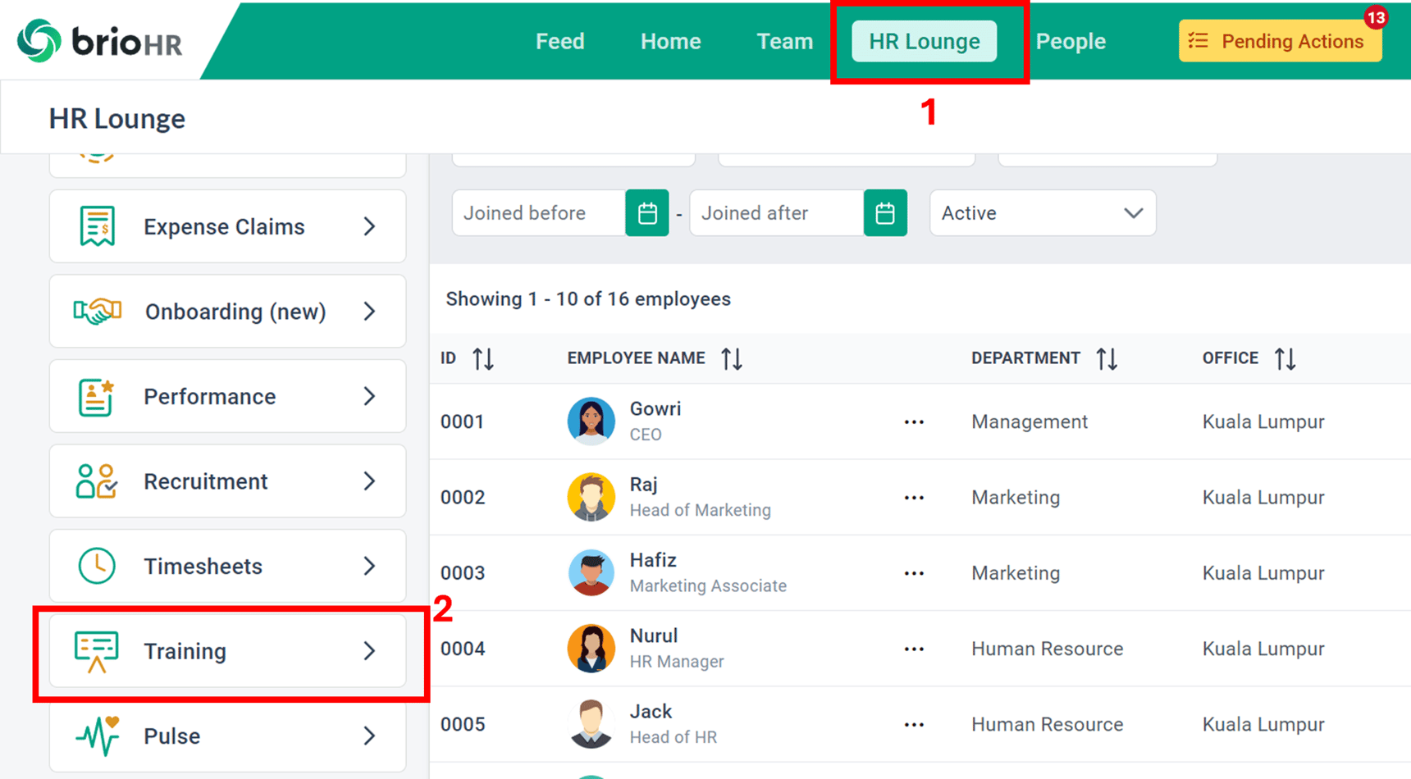Toggle sorting on the Department column
The height and width of the screenshot is (779, 1411).
coord(1107,358)
